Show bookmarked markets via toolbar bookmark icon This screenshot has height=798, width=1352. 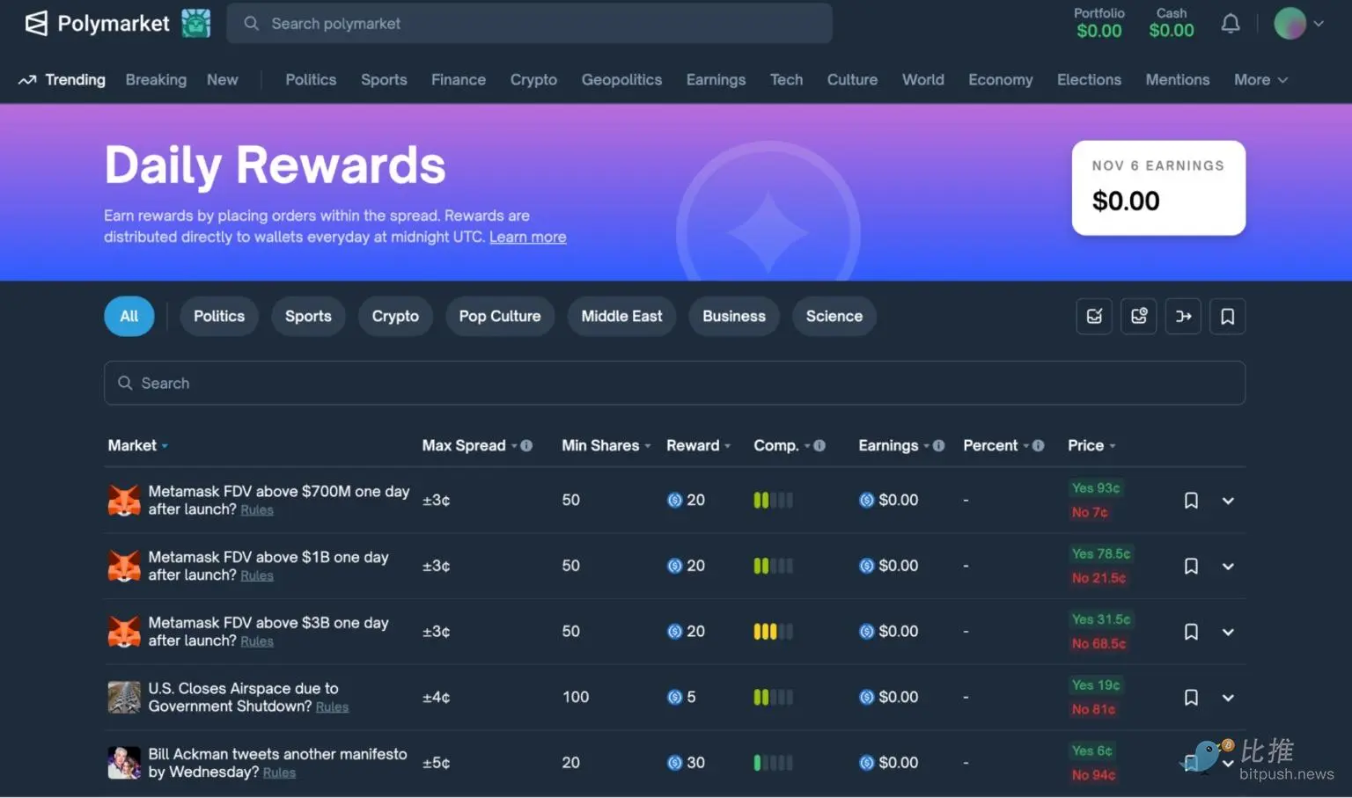click(x=1227, y=317)
